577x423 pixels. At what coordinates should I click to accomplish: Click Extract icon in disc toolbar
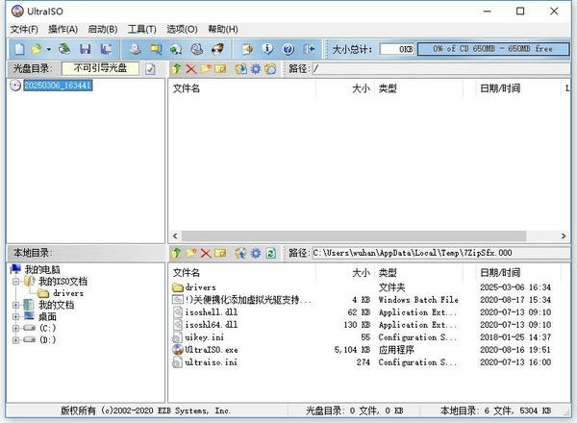(x=241, y=69)
